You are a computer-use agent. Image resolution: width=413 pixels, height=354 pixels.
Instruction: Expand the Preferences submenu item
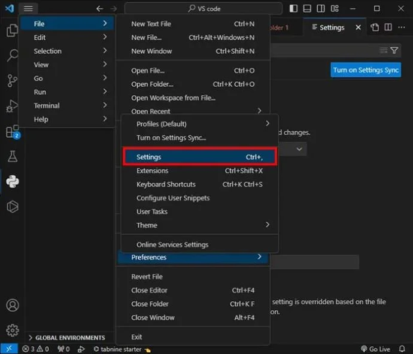tap(193, 257)
